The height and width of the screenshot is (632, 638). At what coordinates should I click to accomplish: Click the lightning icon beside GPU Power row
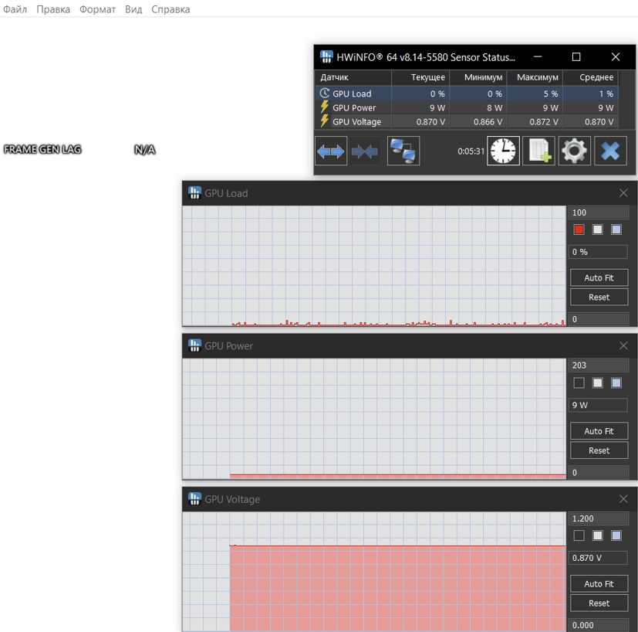point(324,107)
